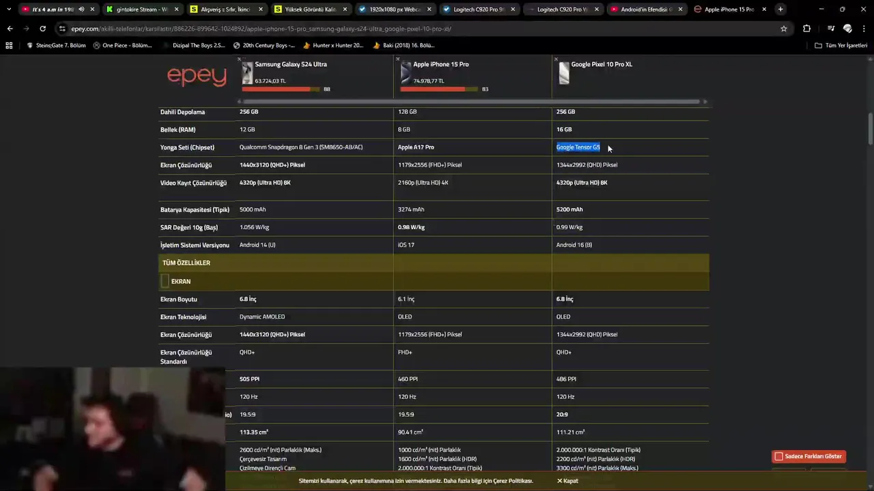Open Chrome apps grid in bookmarks bar
Screen dimensions: 874x491
point(9,46)
